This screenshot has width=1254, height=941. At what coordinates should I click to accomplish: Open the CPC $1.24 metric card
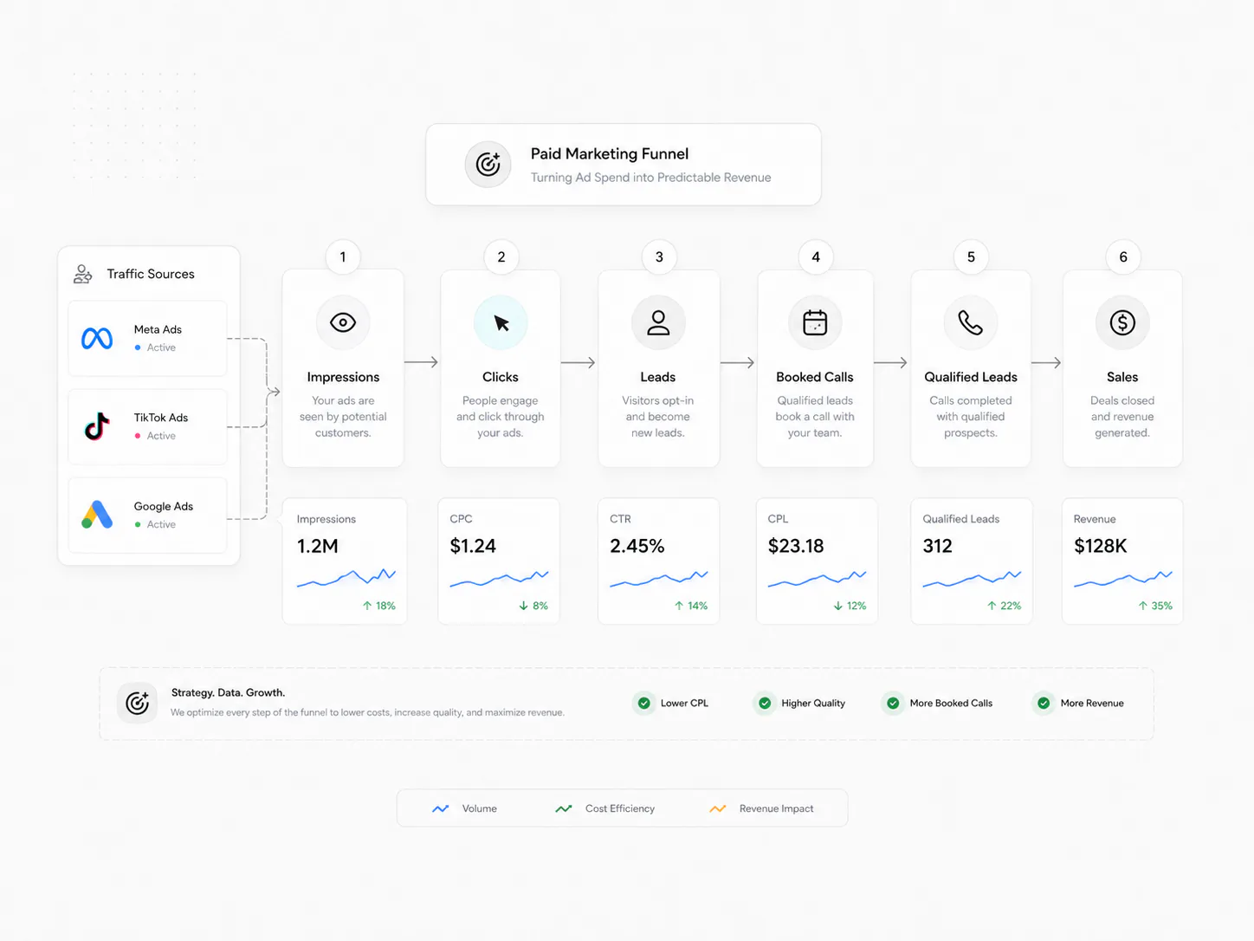pos(499,561)
